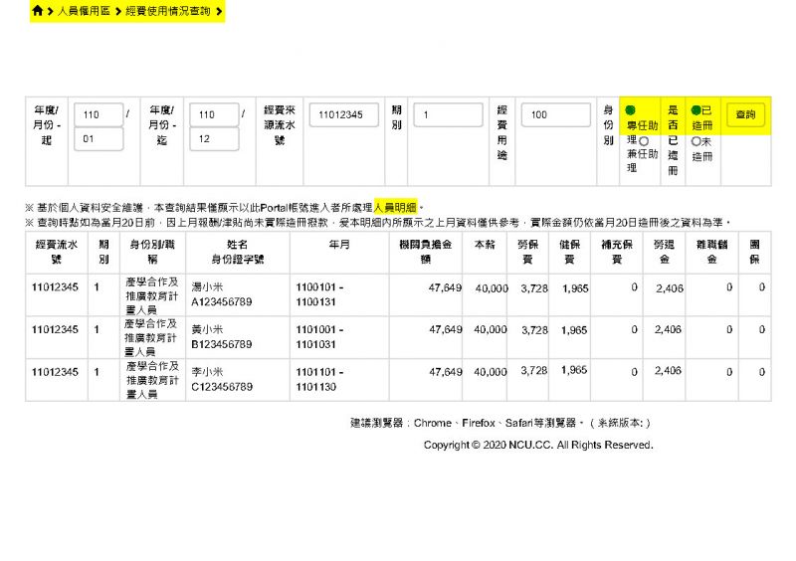Click the highlighted 人員明細 text
Viewport: 796px width, 561px height.
(396, 207)
